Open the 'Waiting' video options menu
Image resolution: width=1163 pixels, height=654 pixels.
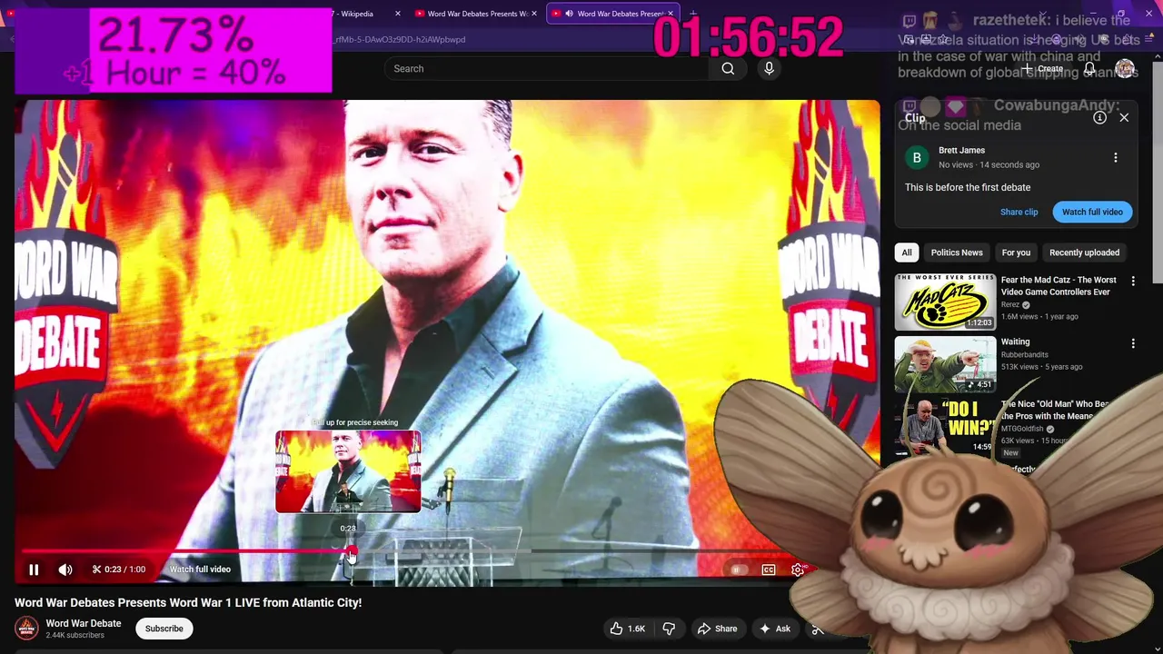[x=1133, y=344]
